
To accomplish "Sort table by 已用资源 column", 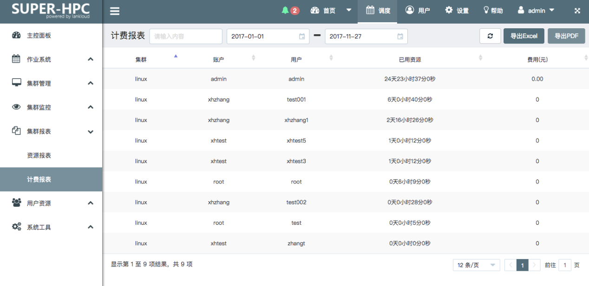I will [x=480, y=58].
